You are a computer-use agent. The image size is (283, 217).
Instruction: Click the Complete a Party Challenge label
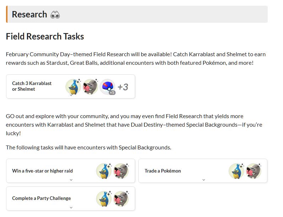click(x=42, y=199)
